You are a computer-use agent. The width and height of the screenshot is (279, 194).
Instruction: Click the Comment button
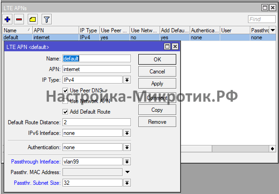point(157,98)
